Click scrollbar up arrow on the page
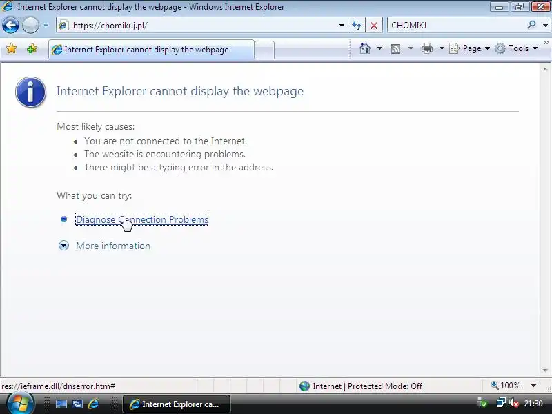 click(545, 70)
